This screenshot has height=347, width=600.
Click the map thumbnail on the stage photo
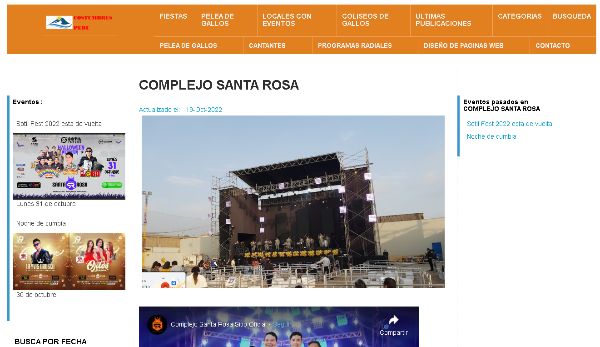click(164, 280)
